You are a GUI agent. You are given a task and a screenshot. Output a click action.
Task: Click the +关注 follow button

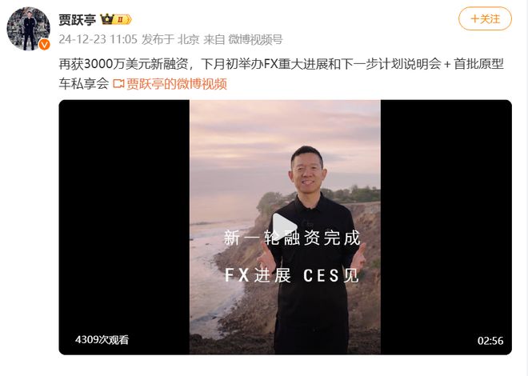click(485, 19)
